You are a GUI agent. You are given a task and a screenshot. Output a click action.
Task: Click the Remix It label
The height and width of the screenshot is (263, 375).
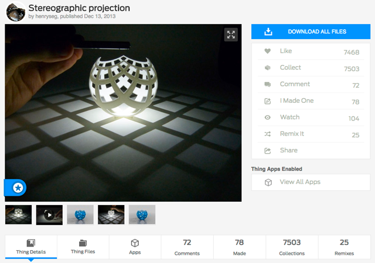click(292, 134)
